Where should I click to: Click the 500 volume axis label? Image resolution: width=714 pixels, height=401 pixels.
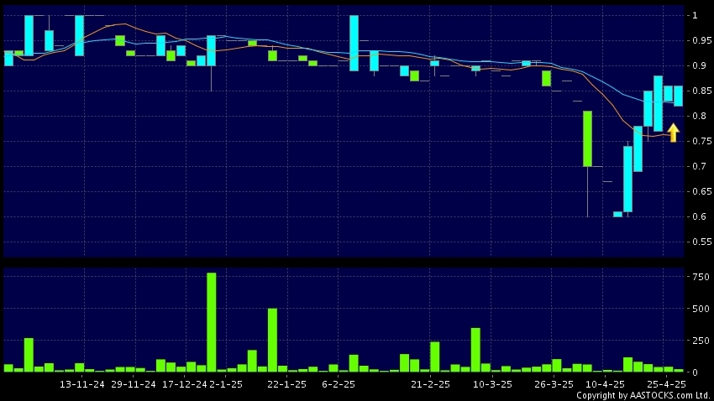701,309
